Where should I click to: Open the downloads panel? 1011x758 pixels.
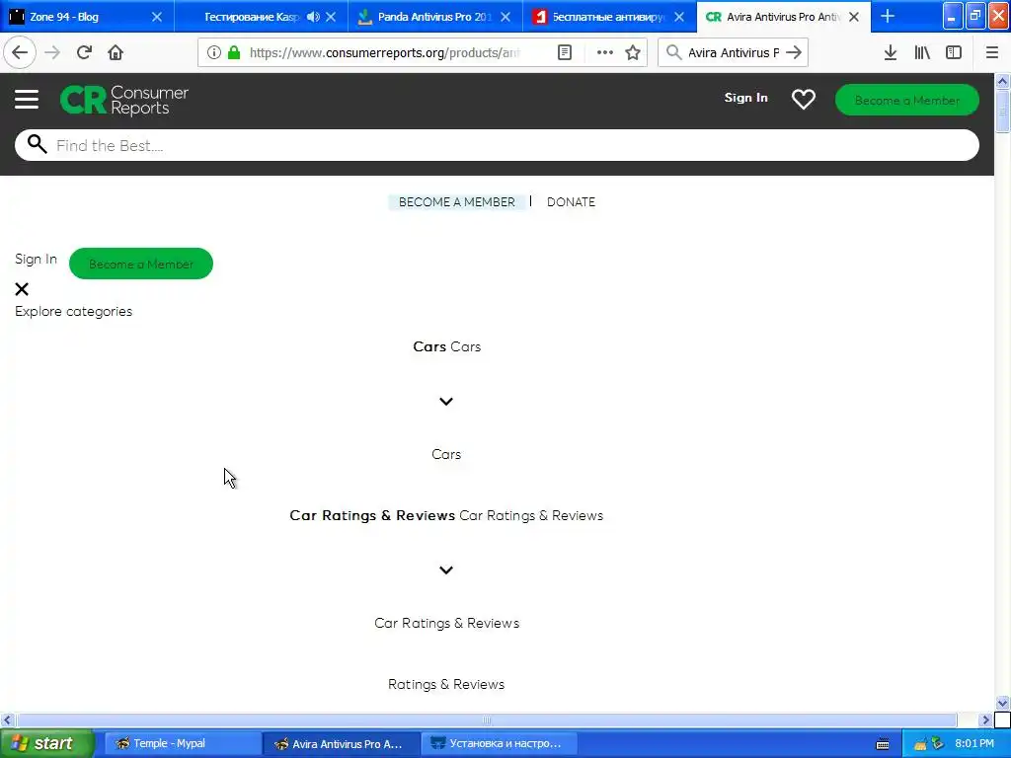(x=891, y=52)
